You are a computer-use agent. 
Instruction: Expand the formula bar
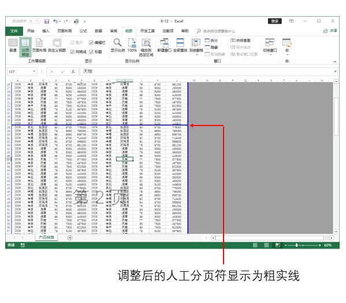[x=335, y=71]
